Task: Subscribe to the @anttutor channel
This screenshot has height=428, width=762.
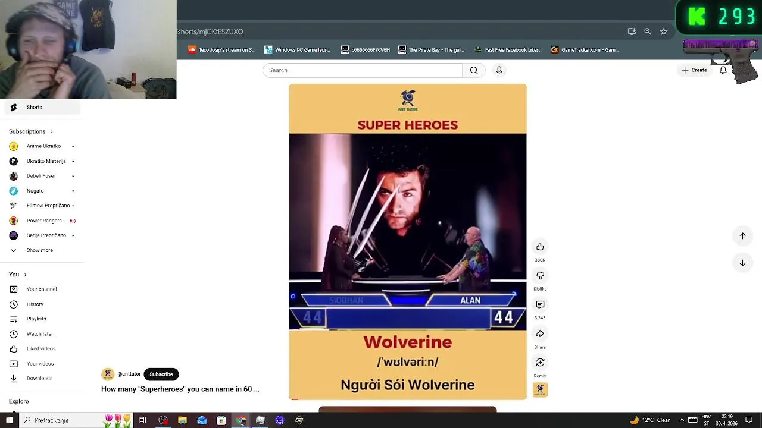Action: [x=161, y=374]
